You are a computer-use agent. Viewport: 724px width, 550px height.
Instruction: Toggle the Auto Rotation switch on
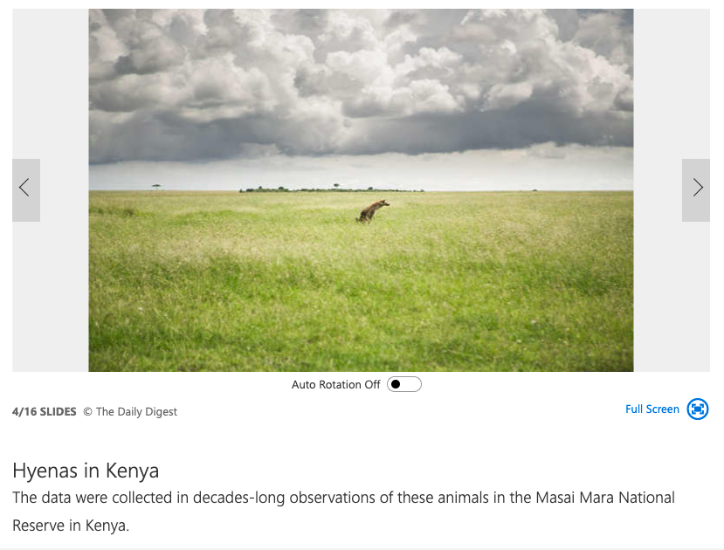tap(404, 384)
